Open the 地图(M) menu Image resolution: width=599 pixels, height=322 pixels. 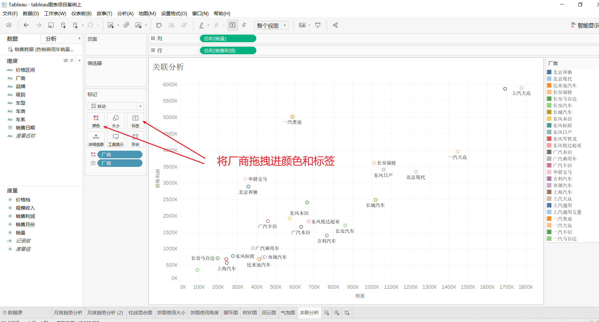tap(147, 13)
